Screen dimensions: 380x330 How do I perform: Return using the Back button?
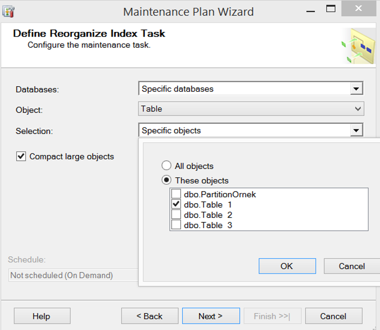pos(150,316)
